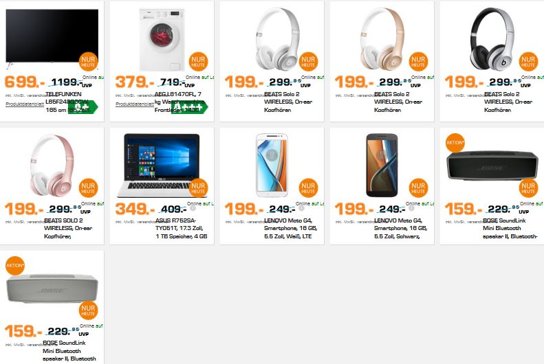Click the 699 price of Telefunken TV
This screenshot has width=544, height=364.
click(25, 82)
